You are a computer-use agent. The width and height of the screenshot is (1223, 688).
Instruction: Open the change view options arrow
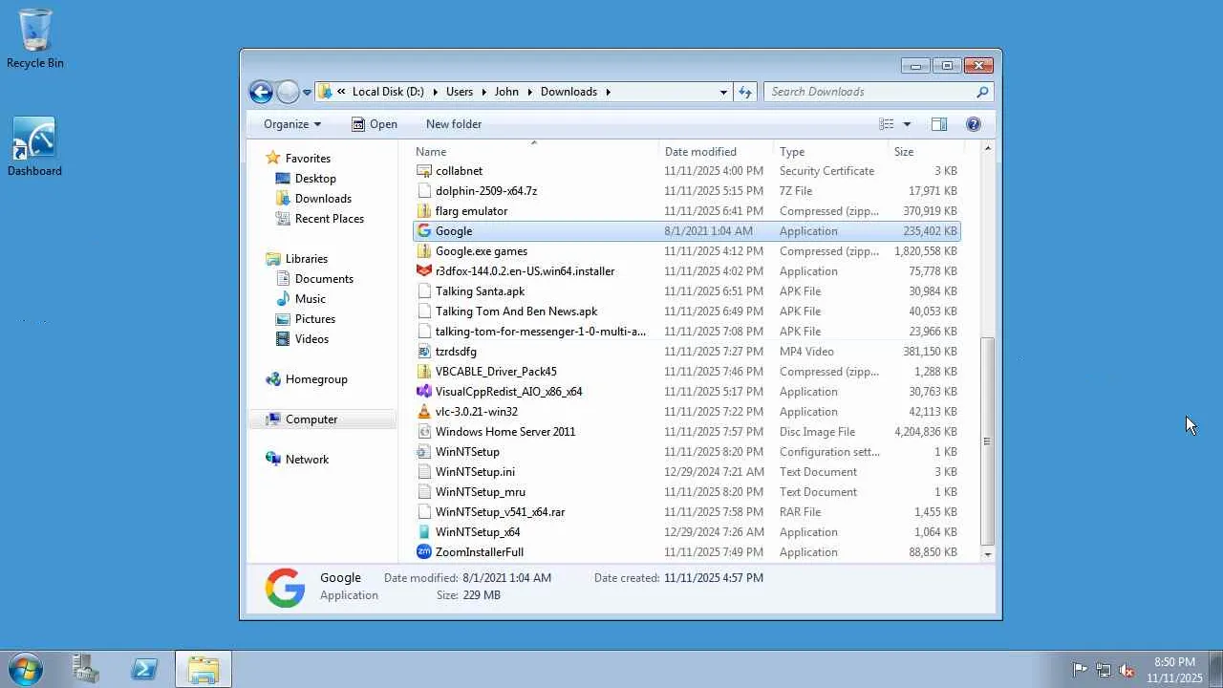tap(907, 124)
